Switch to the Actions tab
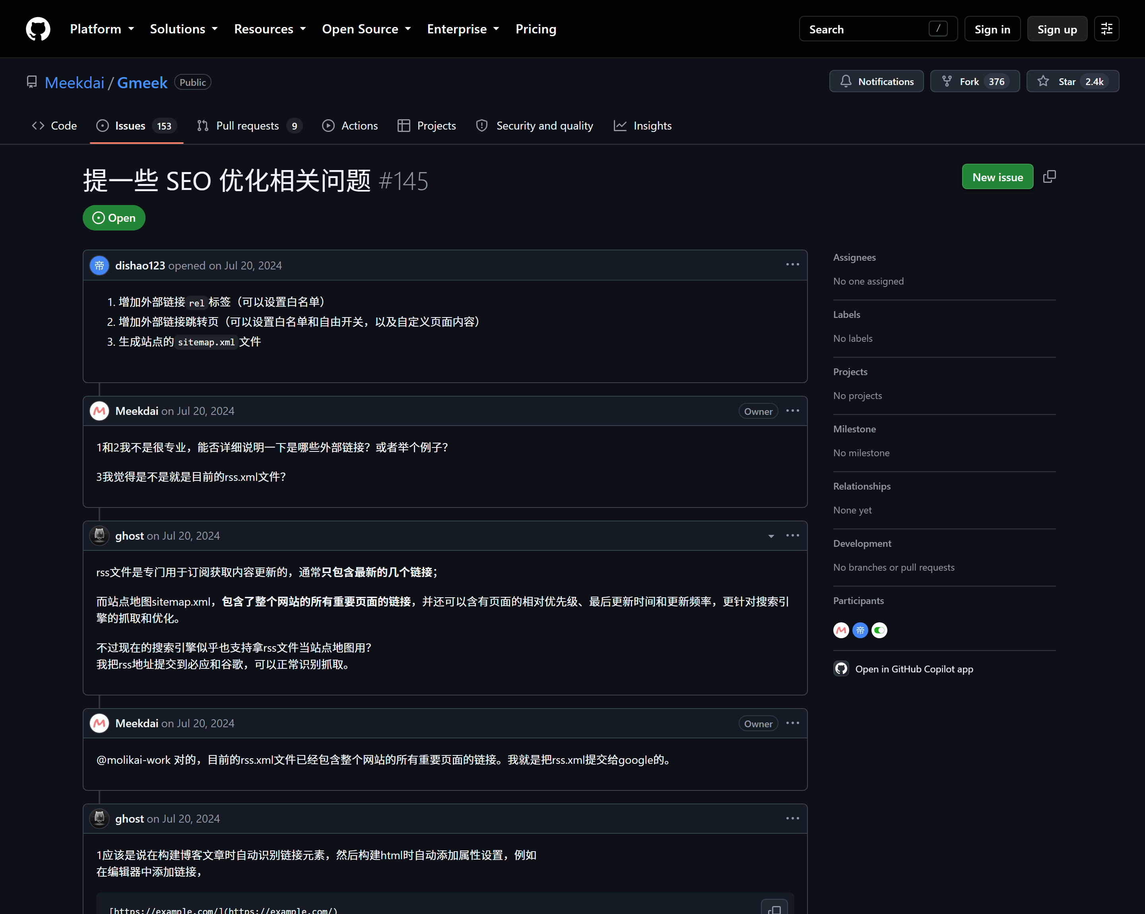 350,126
